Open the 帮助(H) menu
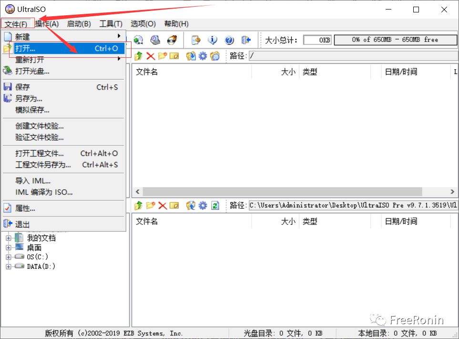 (176, 24)
